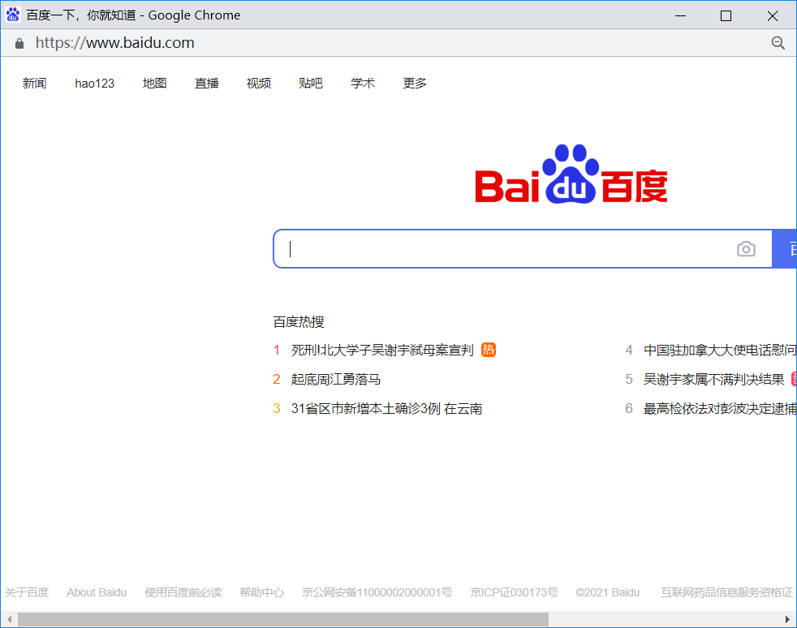Screen dimensions: 797x628
Task: Open the 新闻 navigation link
Action: [35, 84]
